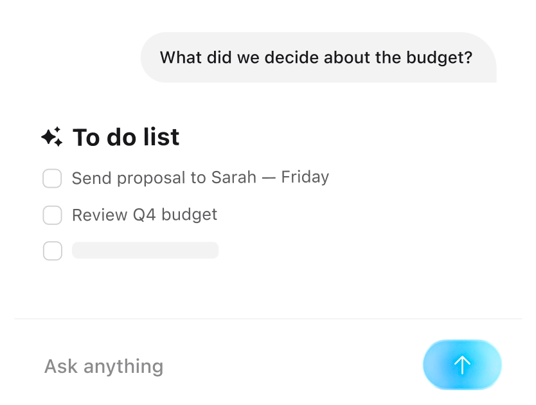The height and width of the screenshot is (405, 536).
Task: Click the Q4 text in second task
Action: pyautogui.click(x=144, y=215)
